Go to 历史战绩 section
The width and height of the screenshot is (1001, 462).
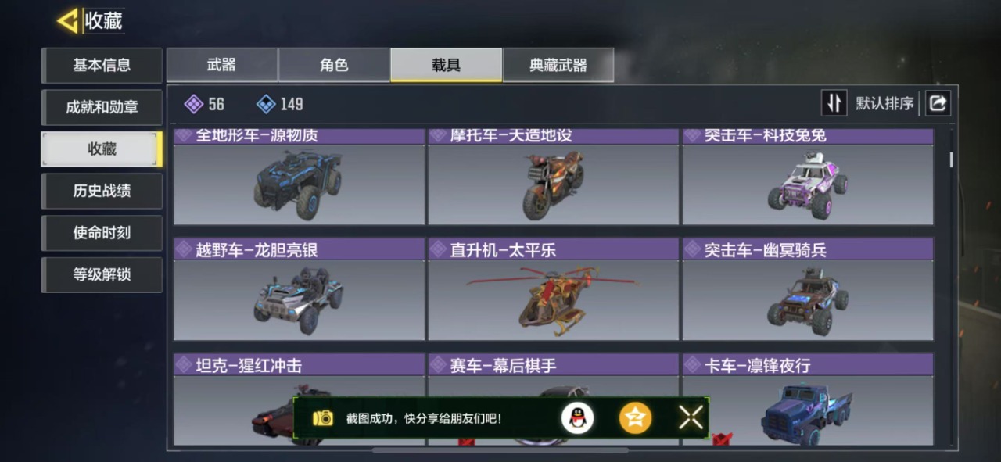click(x=102, y=191)
